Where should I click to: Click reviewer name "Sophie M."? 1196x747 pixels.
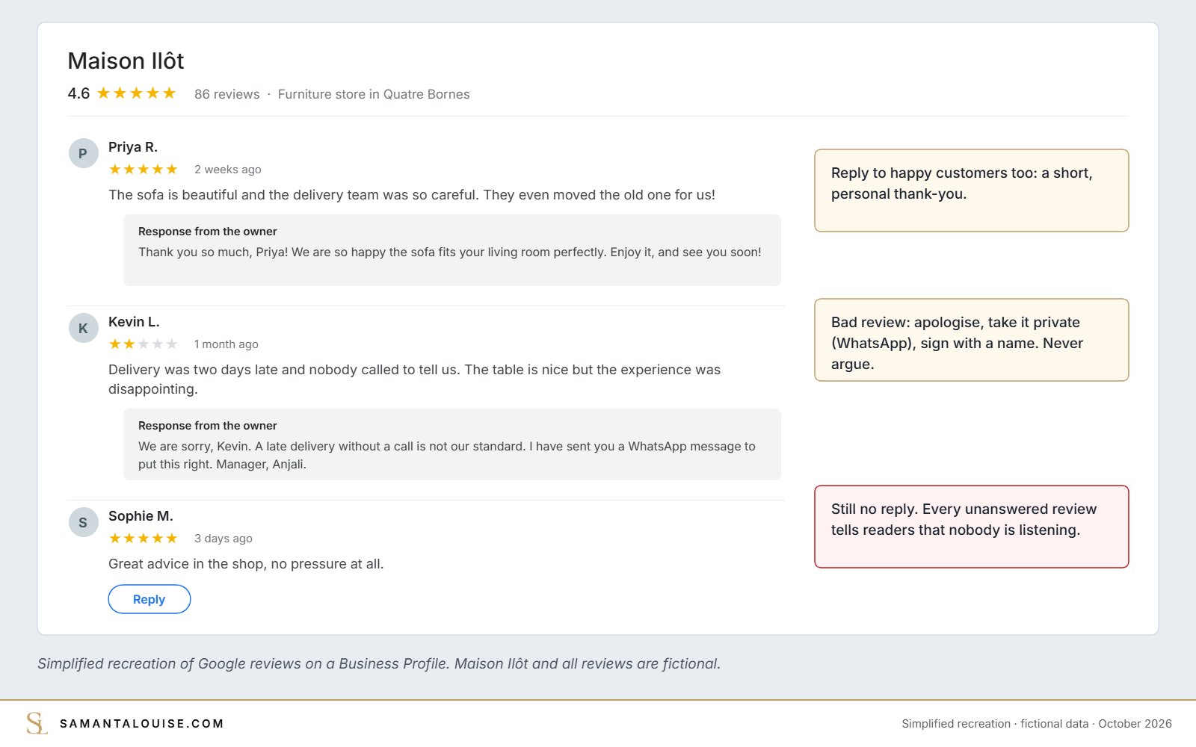coord(141,516)
